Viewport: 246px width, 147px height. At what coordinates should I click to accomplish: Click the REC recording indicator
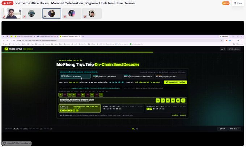click(8, 3)
